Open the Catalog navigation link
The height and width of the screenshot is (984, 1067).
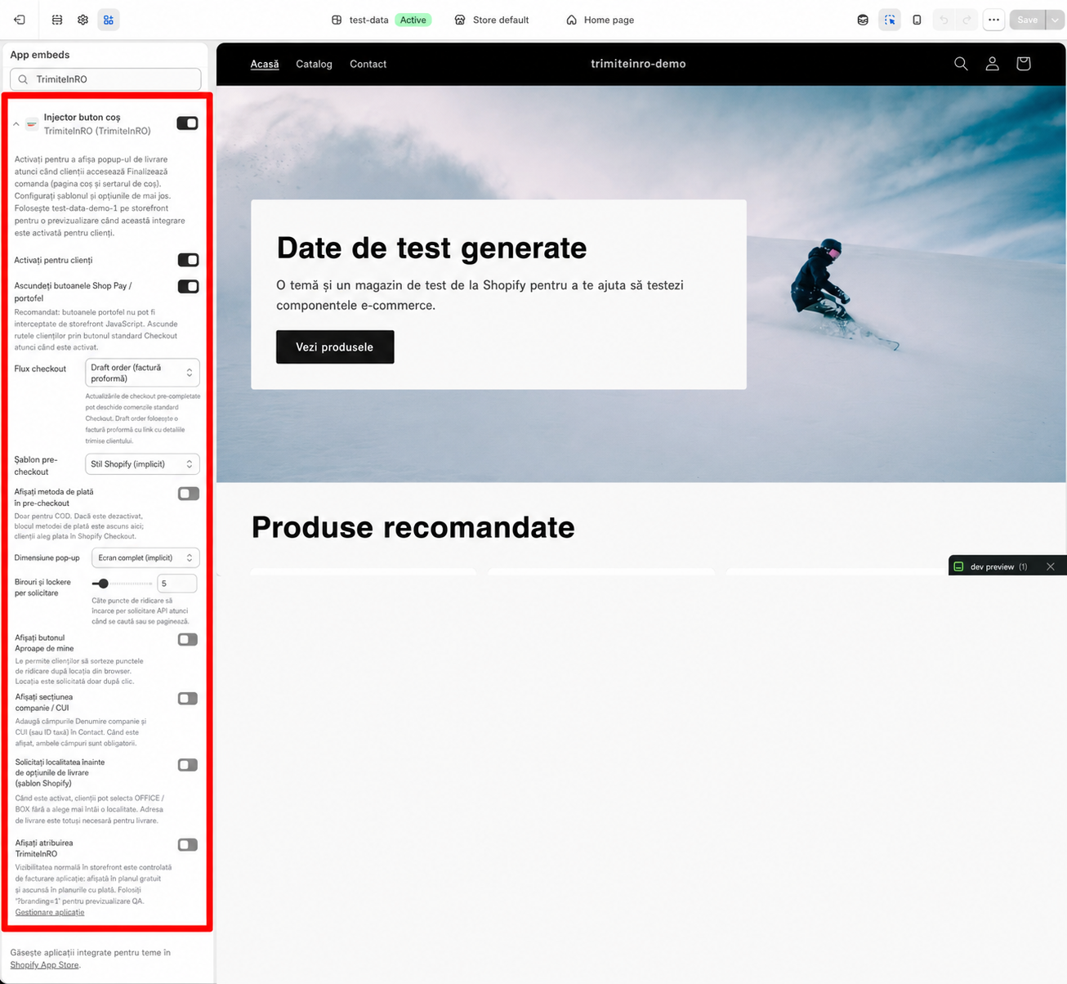click(314, 64)
